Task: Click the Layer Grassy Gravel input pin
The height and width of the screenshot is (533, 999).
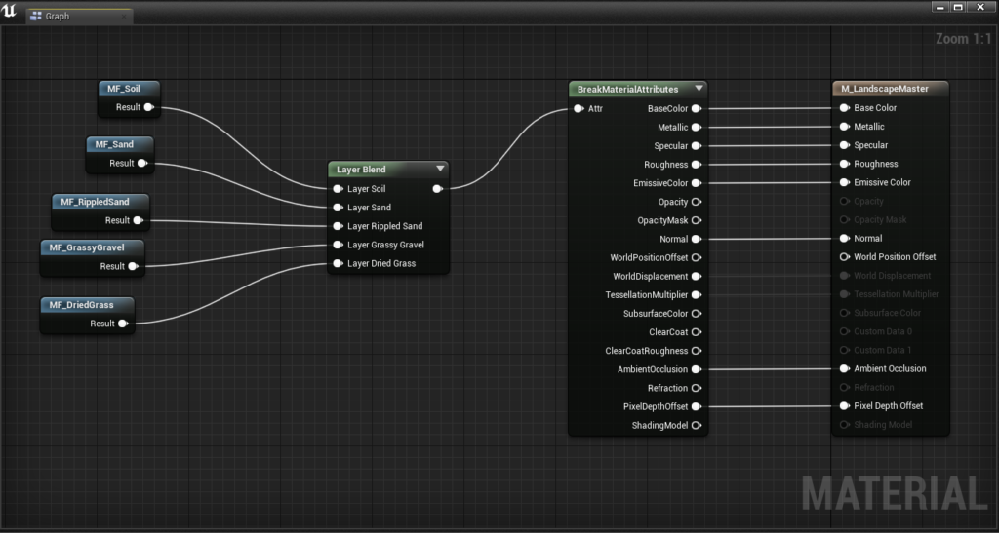Action: coord(339,245)
